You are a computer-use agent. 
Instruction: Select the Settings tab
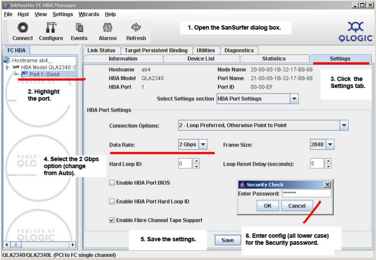click(x=340, y=59)
